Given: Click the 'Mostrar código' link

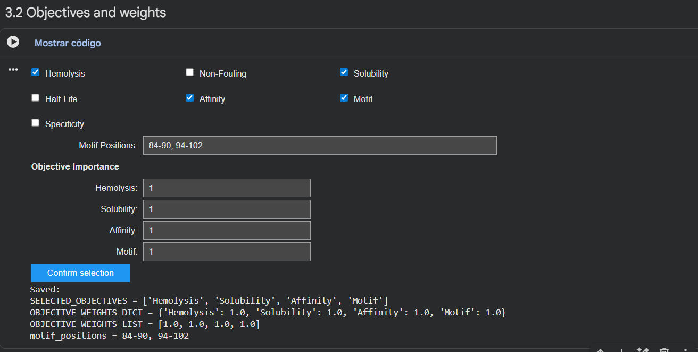Looking at the screenshot, I should click(68, 43).
